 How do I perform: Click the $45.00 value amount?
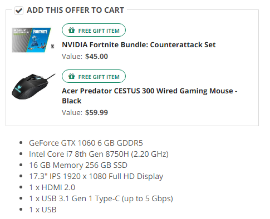point(96,57)
